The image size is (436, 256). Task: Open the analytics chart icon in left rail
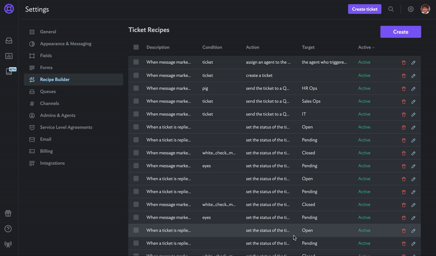click(x=9, y=56)
